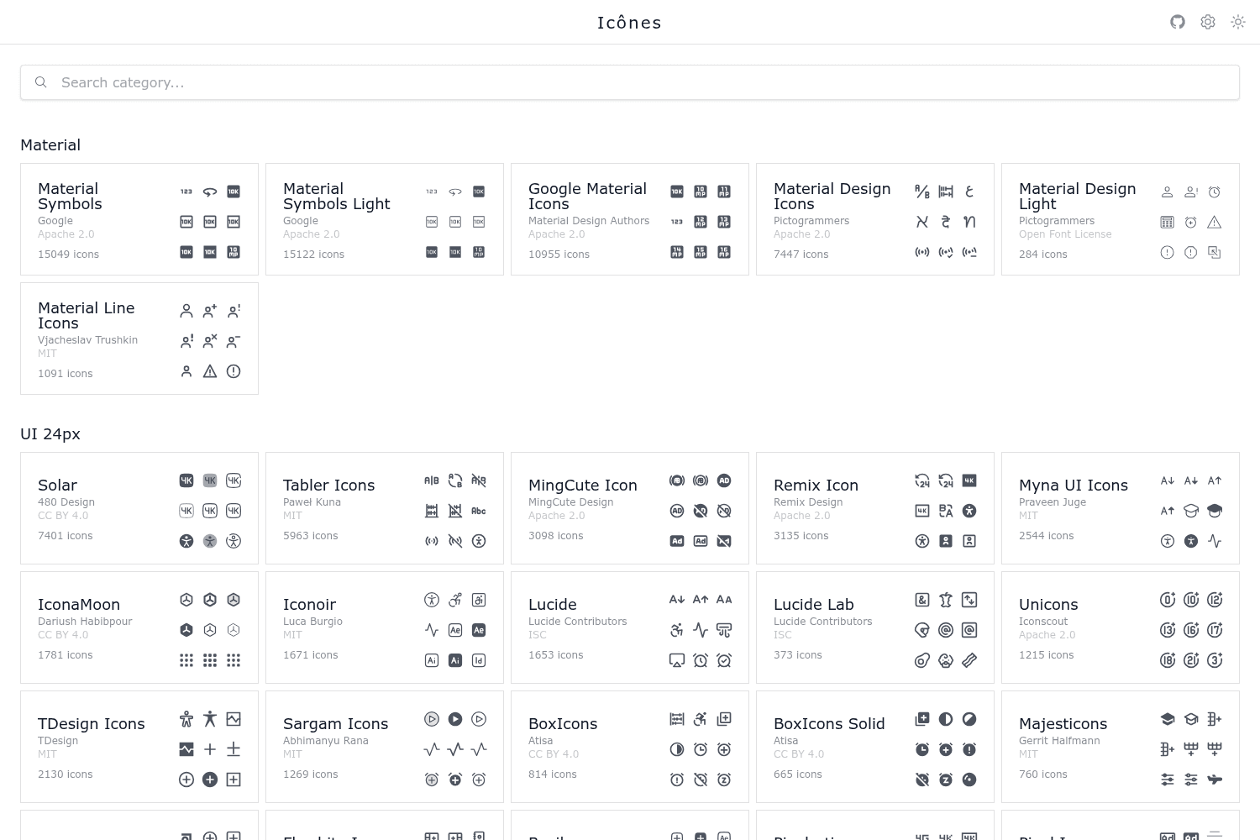Open the Iconoir collection
The width and height of the screenshot is (1260, 840).
point(385,627)
